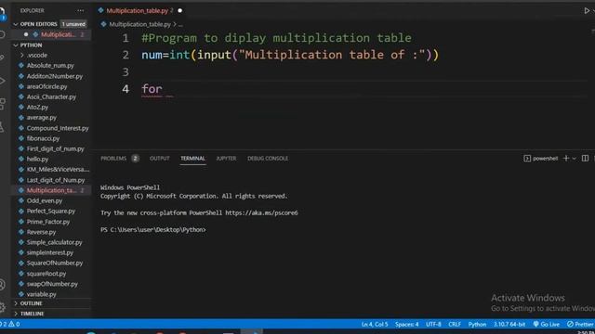
Task: Open Prime_Factor.py file
Action: 48,222
